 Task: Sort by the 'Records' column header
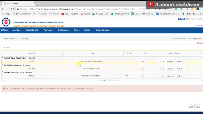[129, 53]
